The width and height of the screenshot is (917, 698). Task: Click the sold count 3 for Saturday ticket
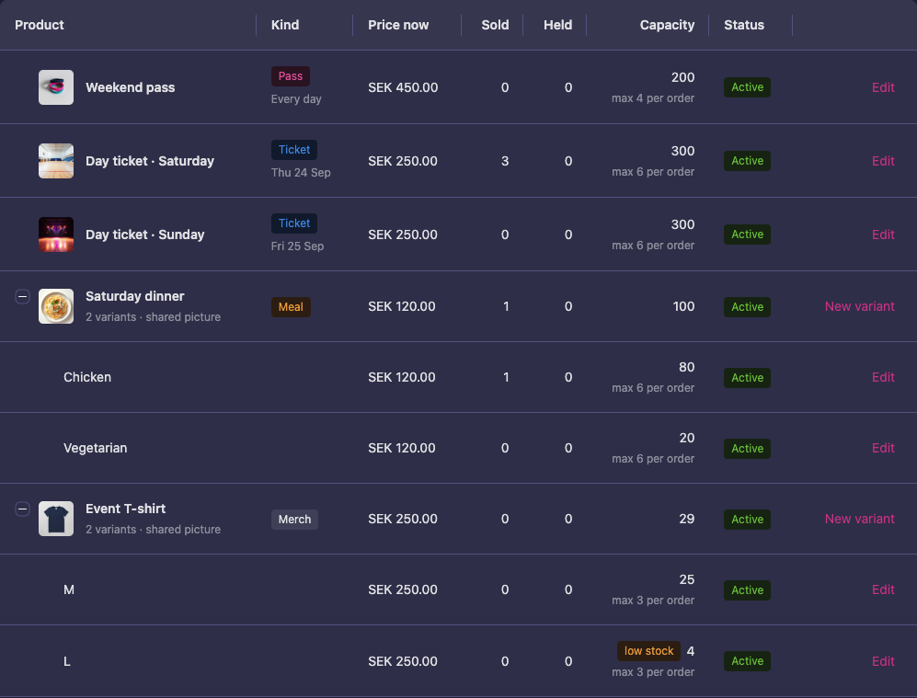point(505,161)
